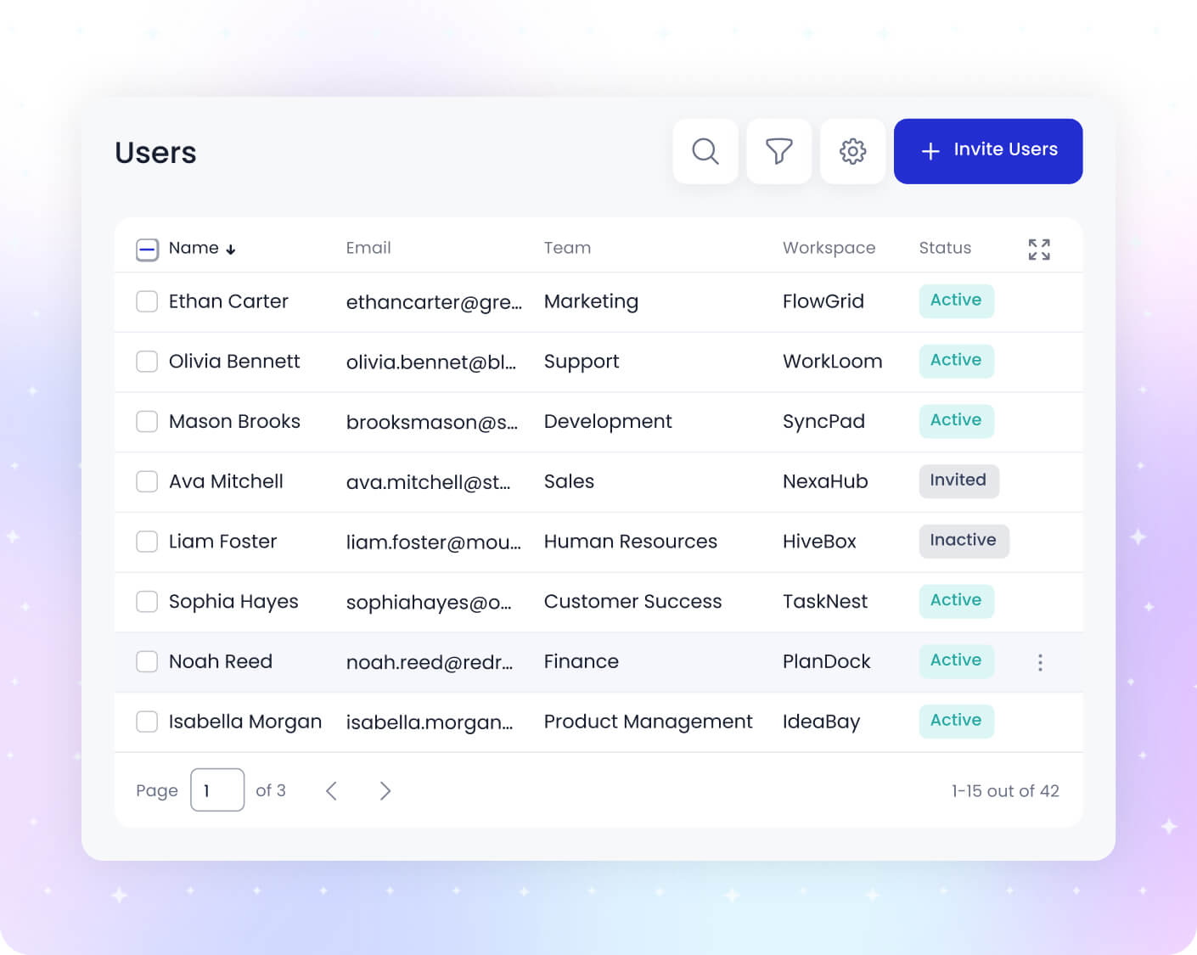Click the Human Resources team cell
This screenshot has width=1197, height=955.
click(631, 542)
